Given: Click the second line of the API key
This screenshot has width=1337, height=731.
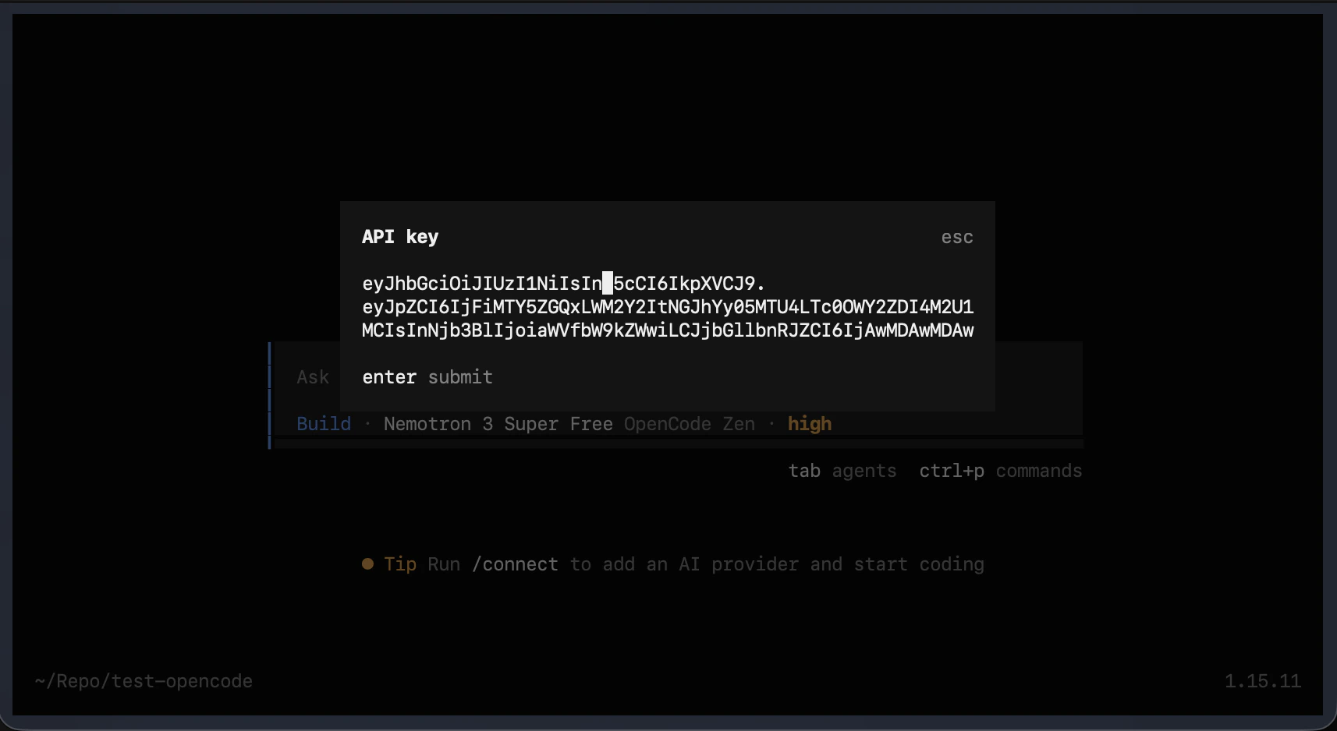Looking at the screenshot, I should (668, 307).
